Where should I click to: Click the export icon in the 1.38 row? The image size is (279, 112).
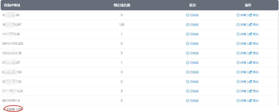[x=250, y=53]
